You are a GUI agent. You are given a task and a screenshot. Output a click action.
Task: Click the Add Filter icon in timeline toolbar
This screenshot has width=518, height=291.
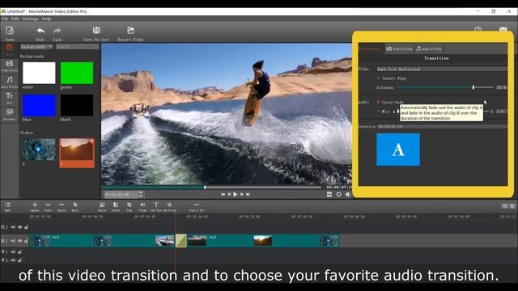point(169,205)
